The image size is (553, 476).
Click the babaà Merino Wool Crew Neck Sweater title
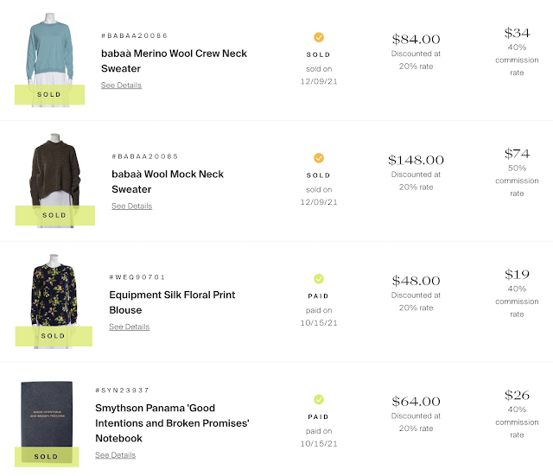(174, 60)
